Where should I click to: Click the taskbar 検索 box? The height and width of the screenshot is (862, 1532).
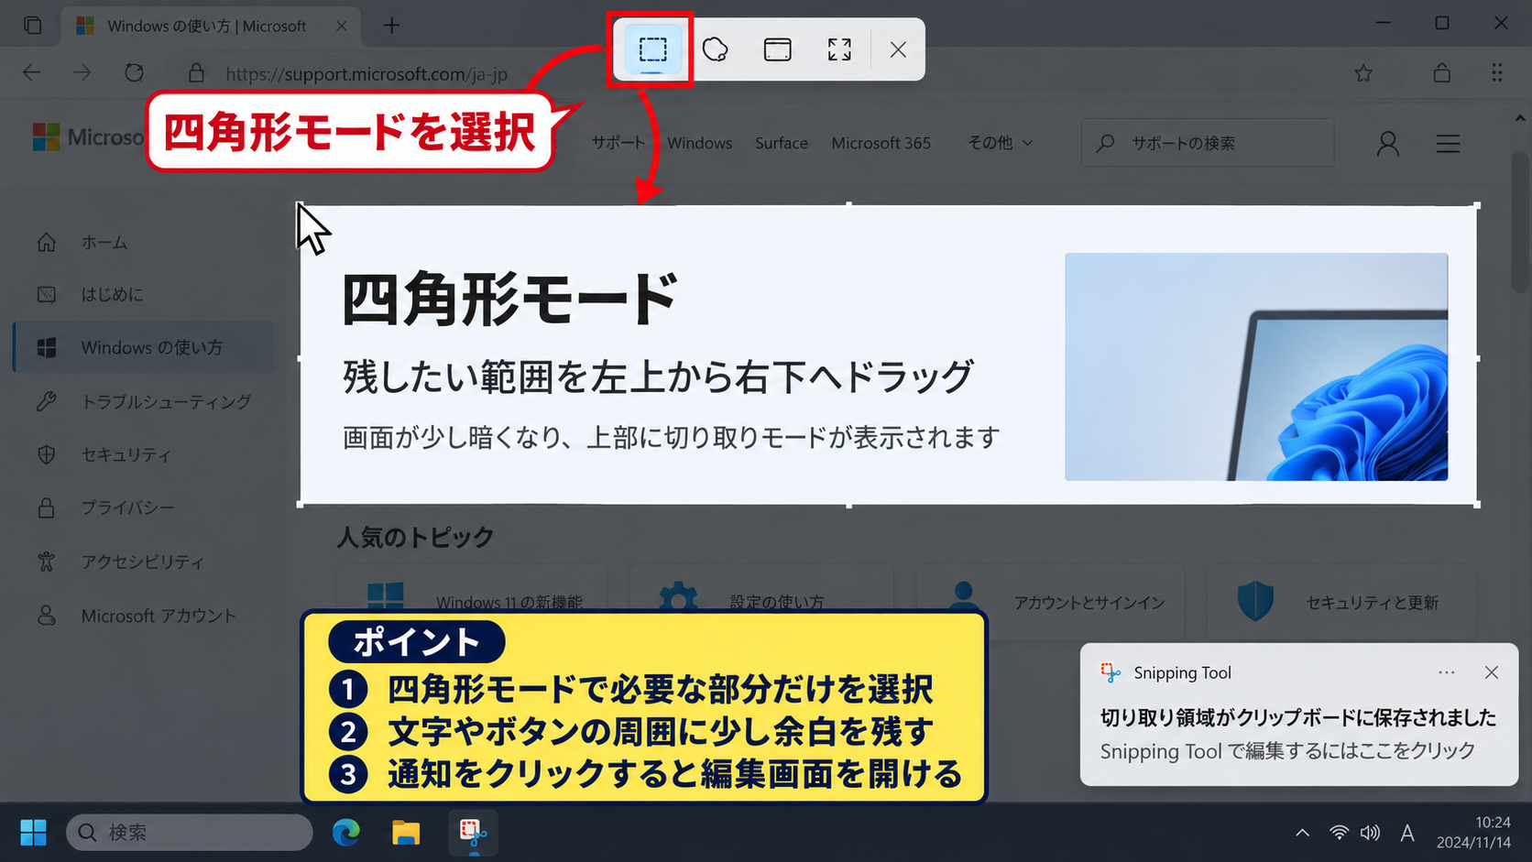pyautogui.click(x=190, y=833)
